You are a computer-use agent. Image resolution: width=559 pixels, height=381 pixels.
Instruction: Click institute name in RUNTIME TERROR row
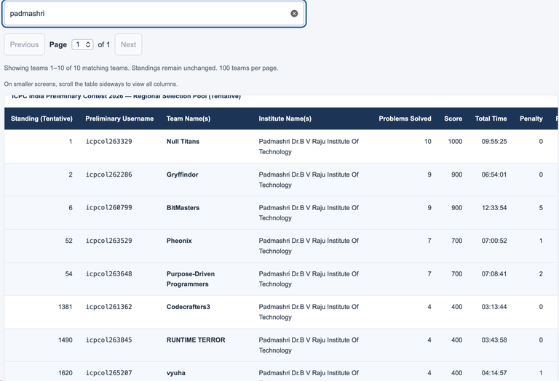pyautogui.click(x=309, y=345)
